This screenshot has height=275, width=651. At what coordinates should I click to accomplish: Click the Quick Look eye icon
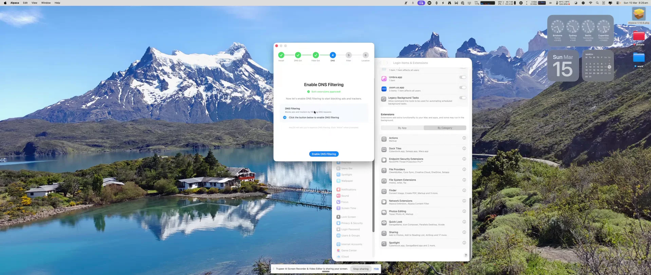point(384,223)
